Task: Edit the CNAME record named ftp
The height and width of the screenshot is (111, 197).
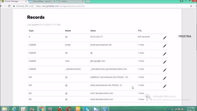Action: tap(165, 54)
